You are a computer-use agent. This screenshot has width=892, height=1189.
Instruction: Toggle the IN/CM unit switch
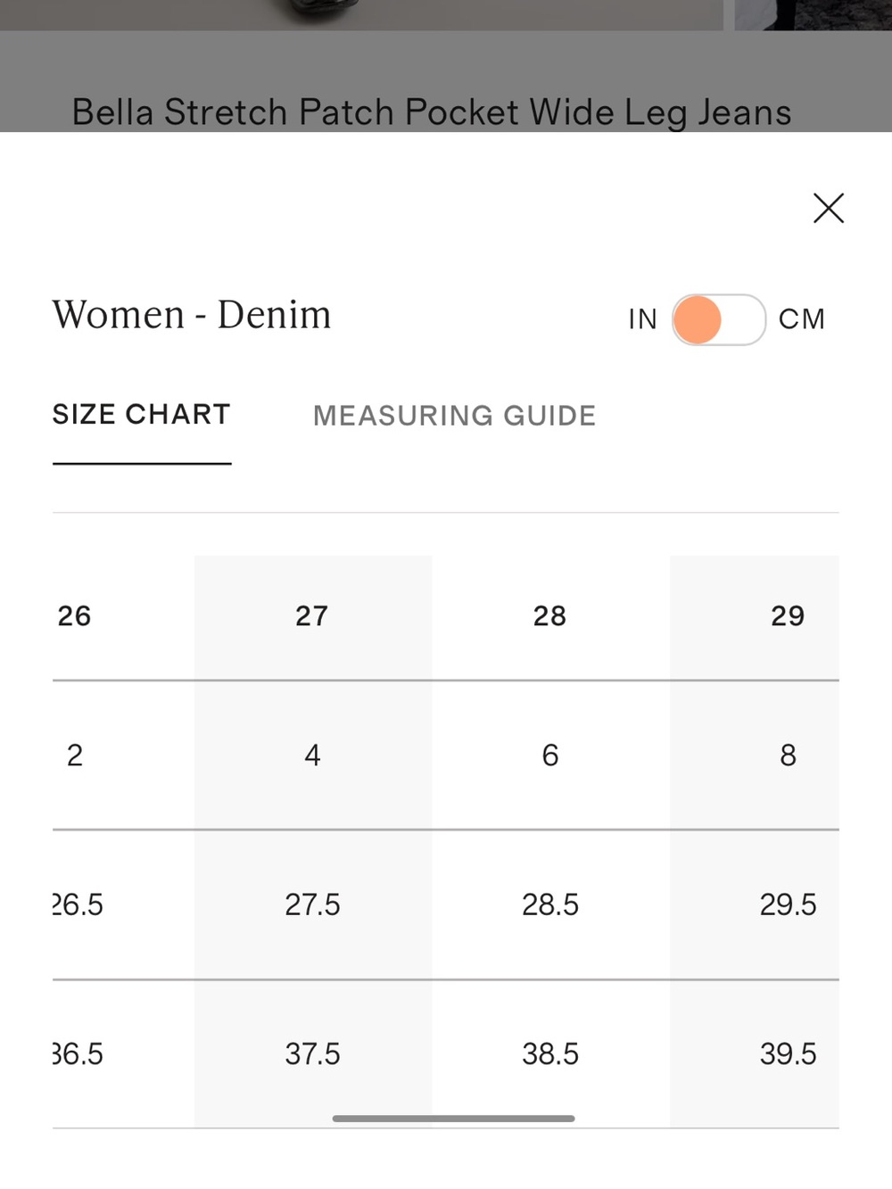pos(719,319)
